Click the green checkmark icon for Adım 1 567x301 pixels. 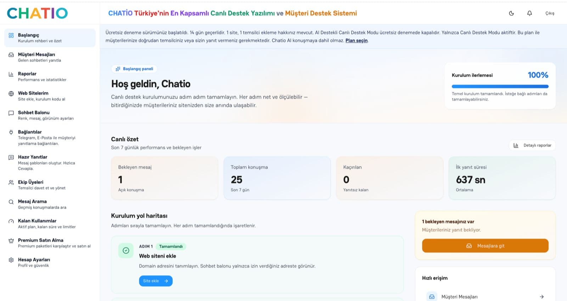126,250
